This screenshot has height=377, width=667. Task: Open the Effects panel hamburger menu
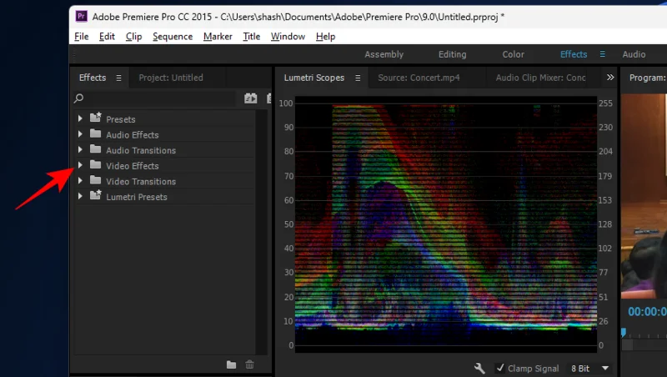(x=119, y=78)
